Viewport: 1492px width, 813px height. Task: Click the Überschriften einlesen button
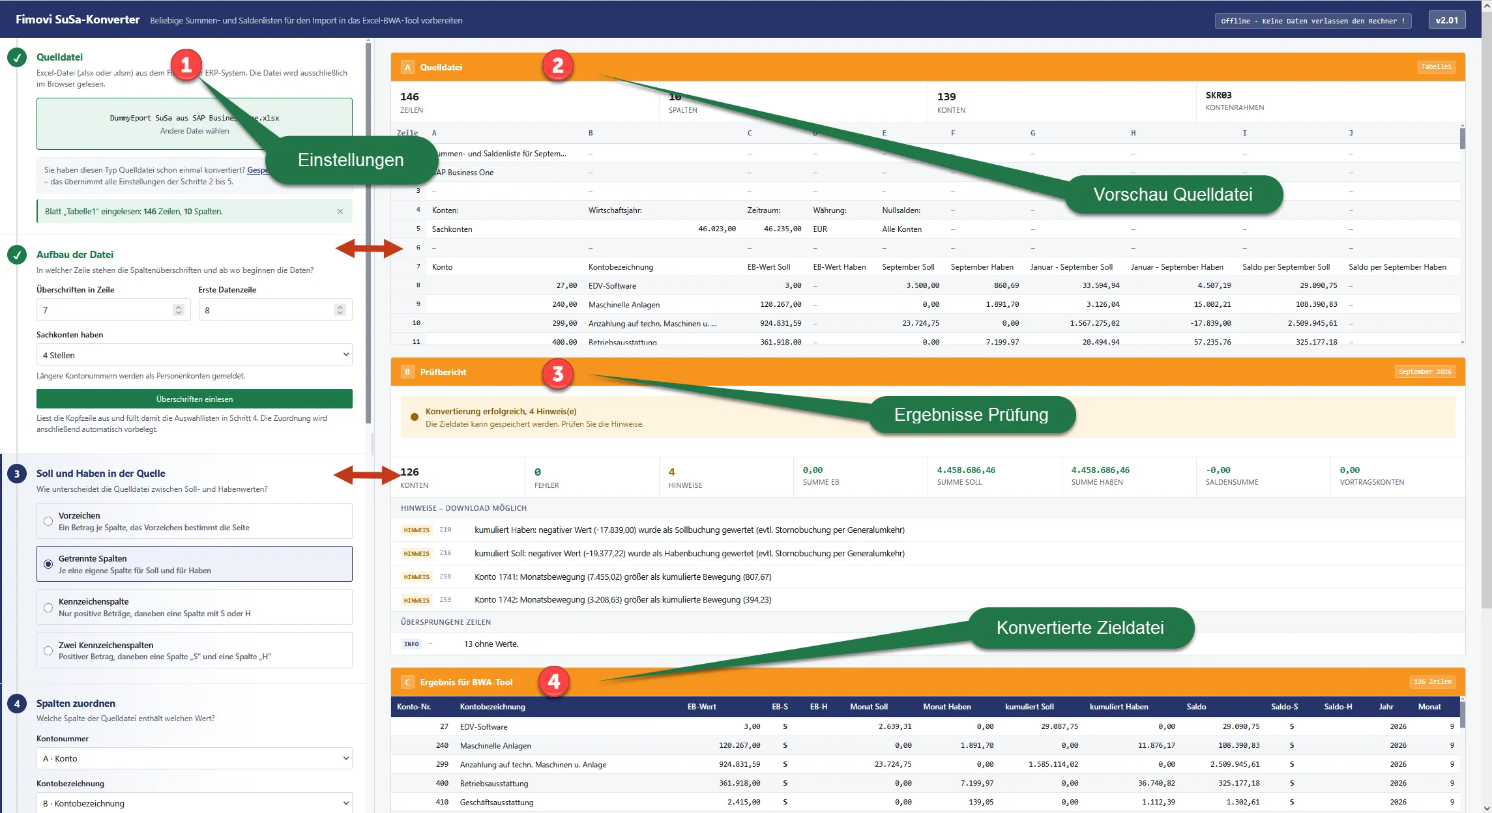click(x=194, y=399)
